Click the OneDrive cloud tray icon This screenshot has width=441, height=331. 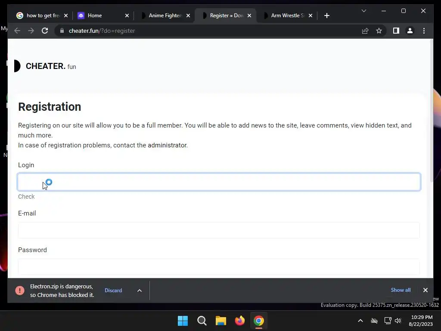point(374,321)
